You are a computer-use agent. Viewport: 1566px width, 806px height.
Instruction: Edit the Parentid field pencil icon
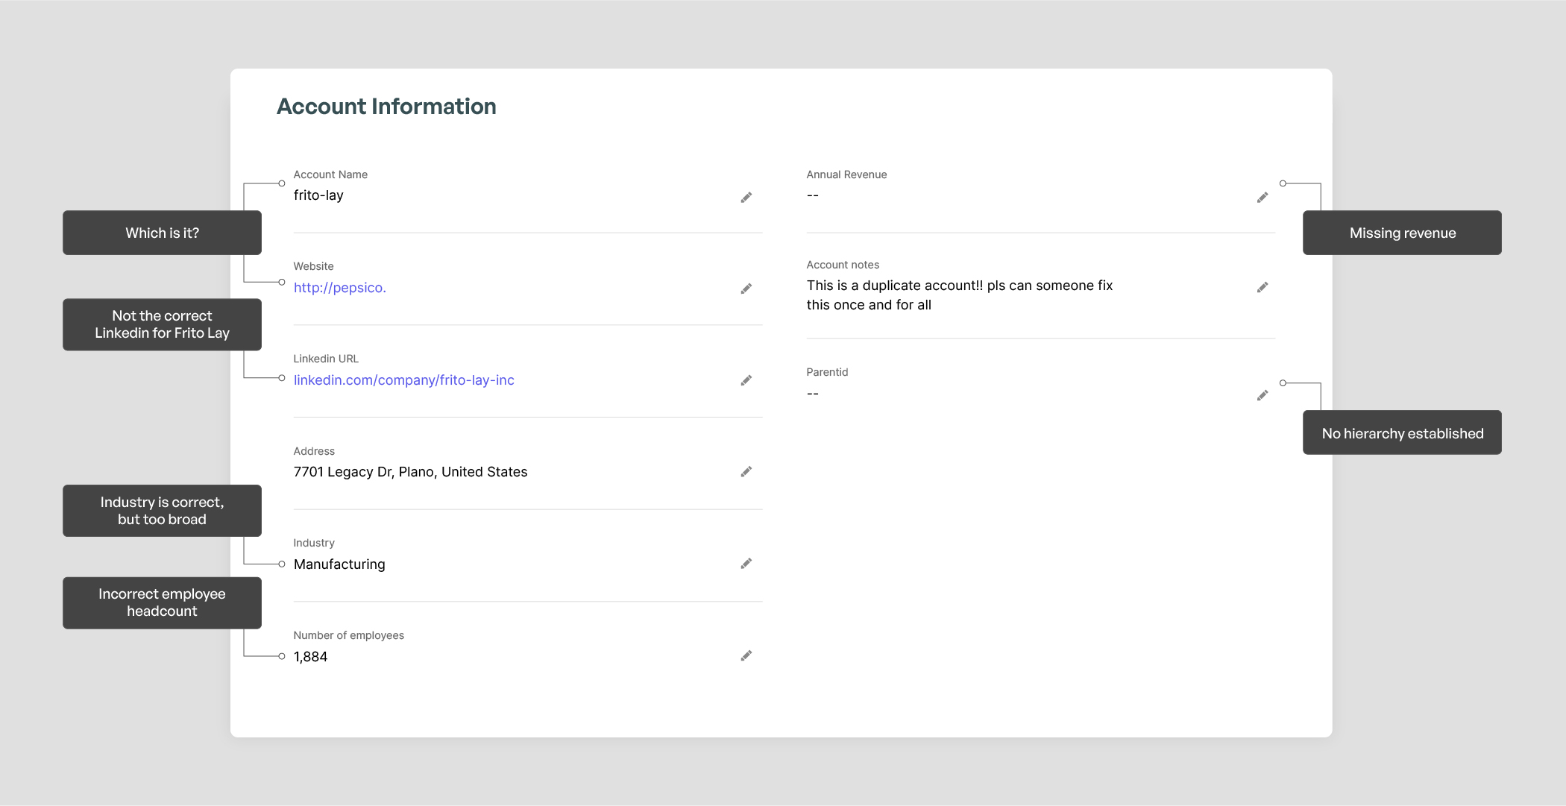click(x=1262, y=395)
